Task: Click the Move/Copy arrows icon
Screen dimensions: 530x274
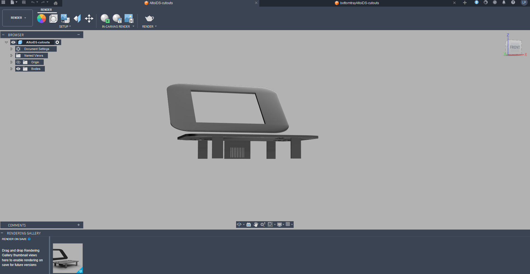Action: click(89, 19)
